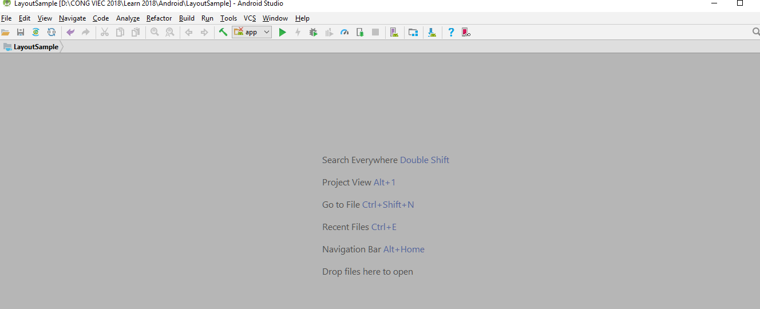Open the Tools menu

pos(228,18)
